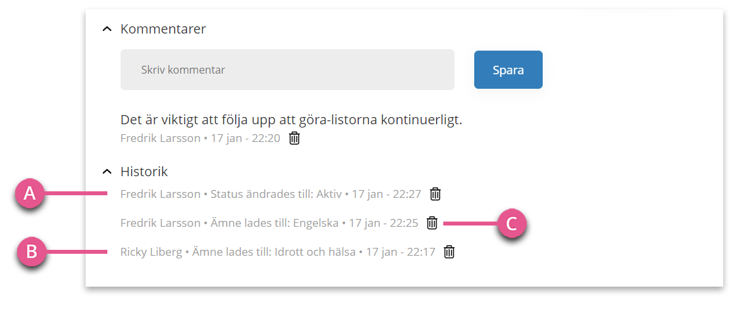Collapse the Kommentarer section chevron
The width and height of the screenshot is (739, 309).
coord(107,29)
